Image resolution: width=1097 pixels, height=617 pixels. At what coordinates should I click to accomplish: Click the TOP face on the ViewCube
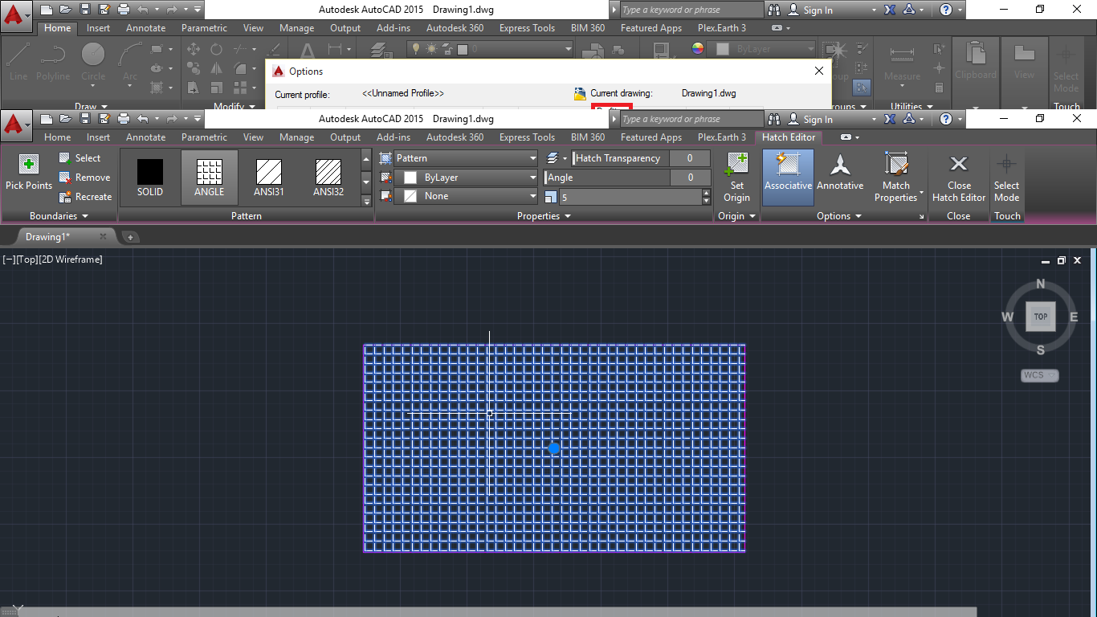coord(1040,317)
